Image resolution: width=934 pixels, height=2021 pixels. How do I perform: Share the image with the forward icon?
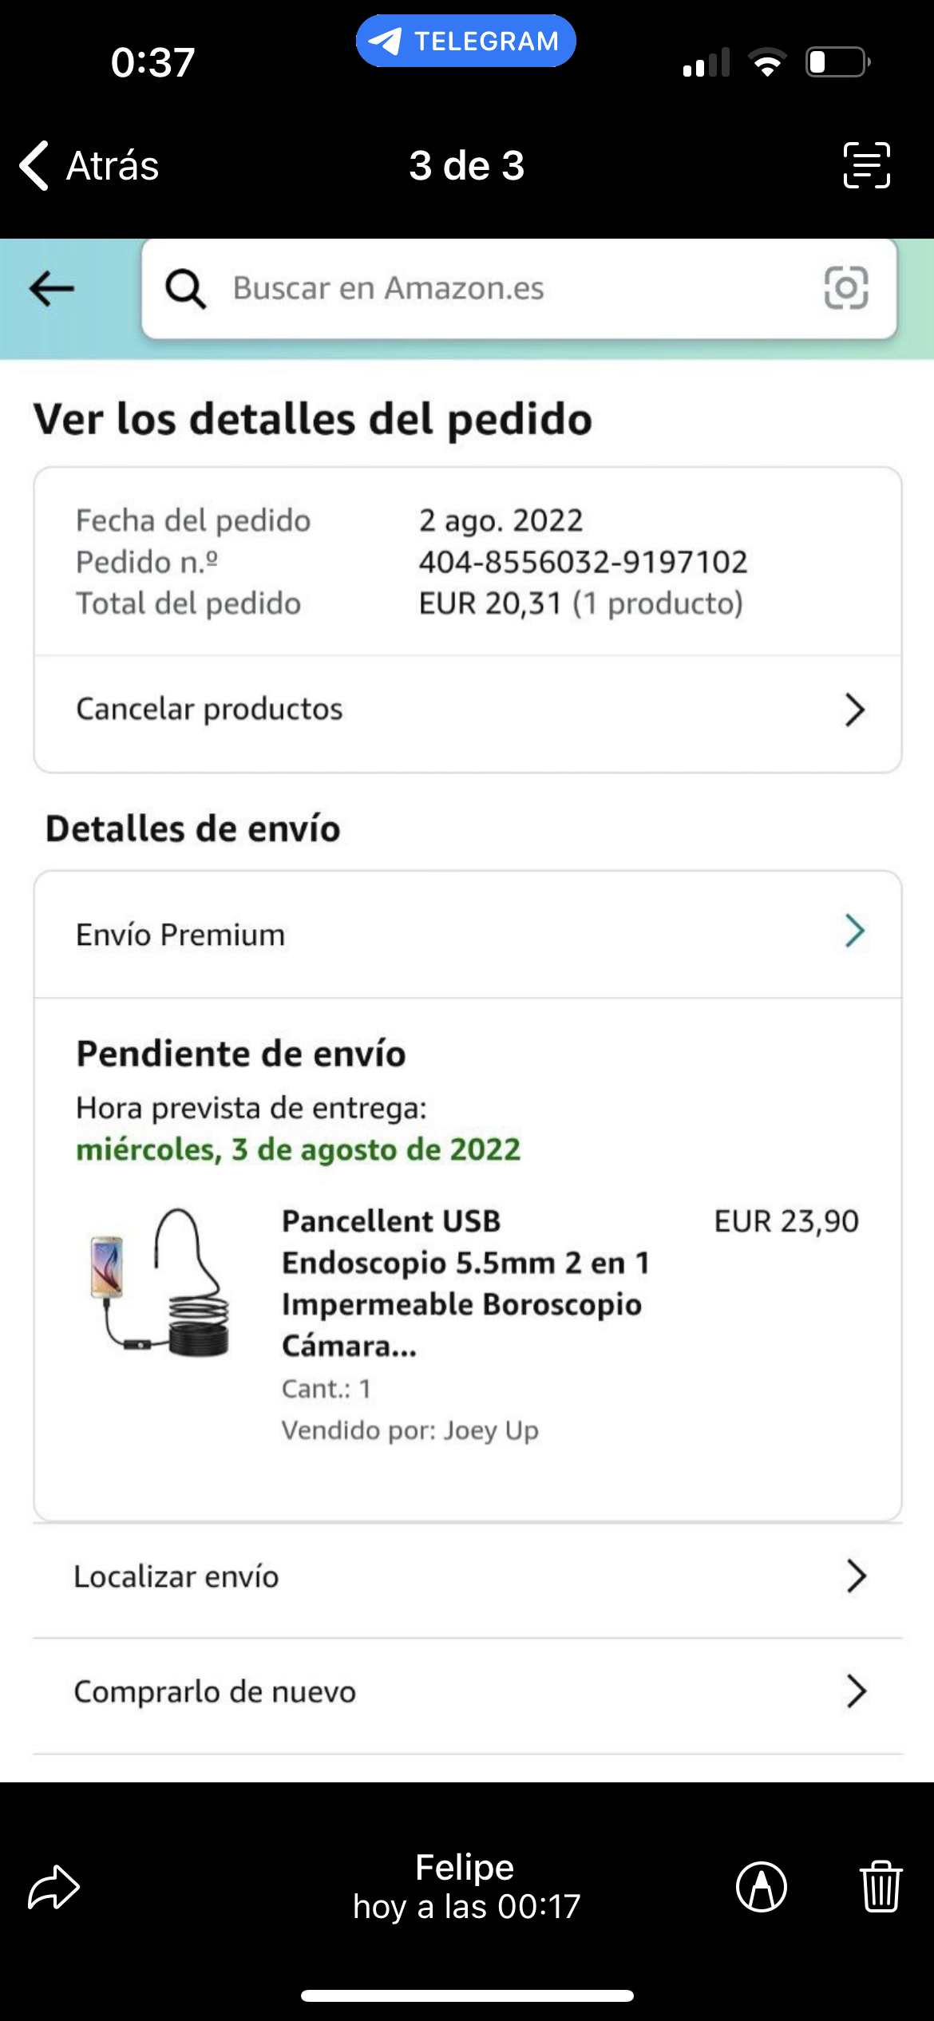coord(53,1888)
